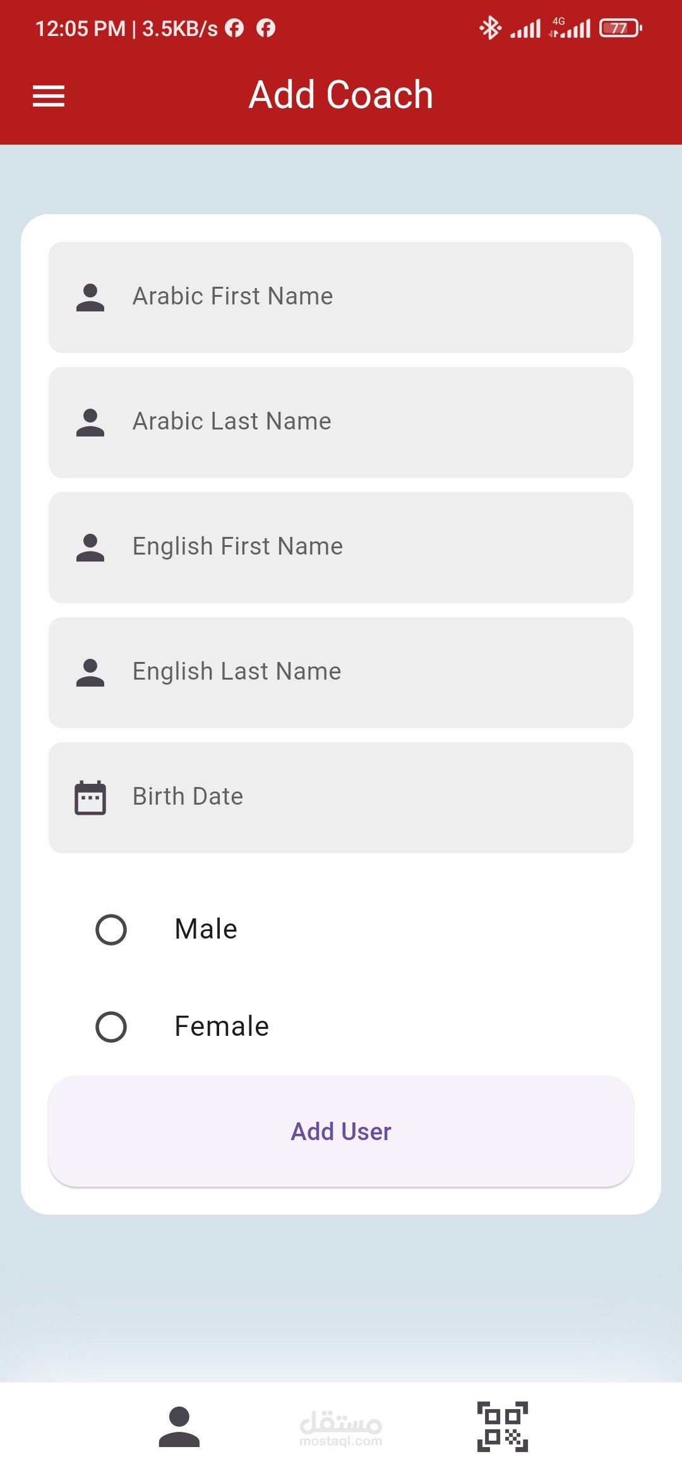Choose the Female gender label
The height and width of the screenshot is (1478, 682).
point(222,1026)
